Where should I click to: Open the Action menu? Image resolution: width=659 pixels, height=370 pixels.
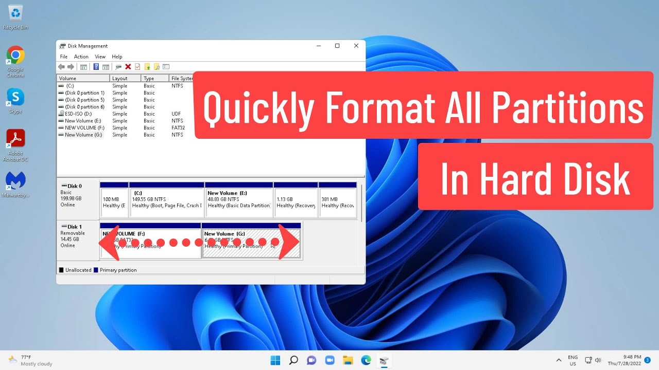(81, 57)
